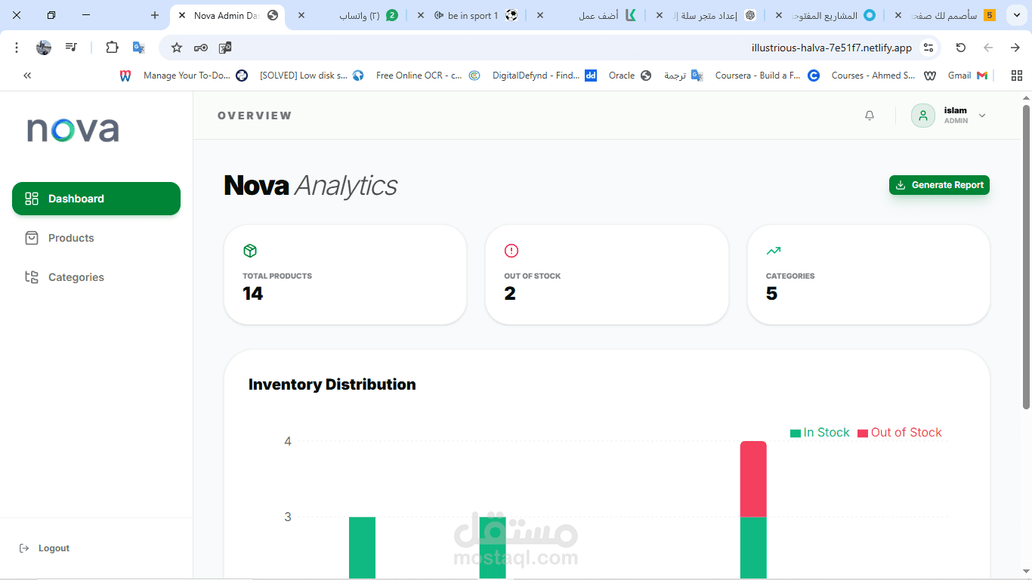Viewport: 1032px width, 580px height.
Task: Open the Google Translate extension icon
Action: (x=138, y=48)
